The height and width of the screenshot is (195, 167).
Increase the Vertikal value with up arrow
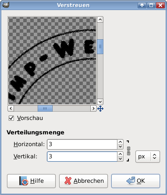point(120,154)
